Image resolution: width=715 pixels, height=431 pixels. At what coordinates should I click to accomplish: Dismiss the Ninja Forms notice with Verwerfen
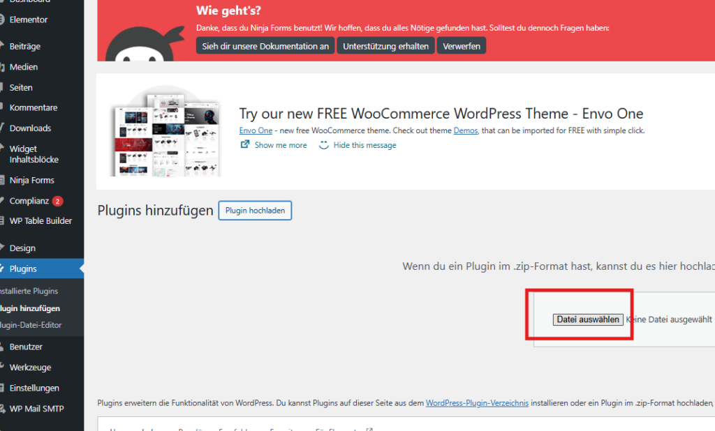click(462, 46)
